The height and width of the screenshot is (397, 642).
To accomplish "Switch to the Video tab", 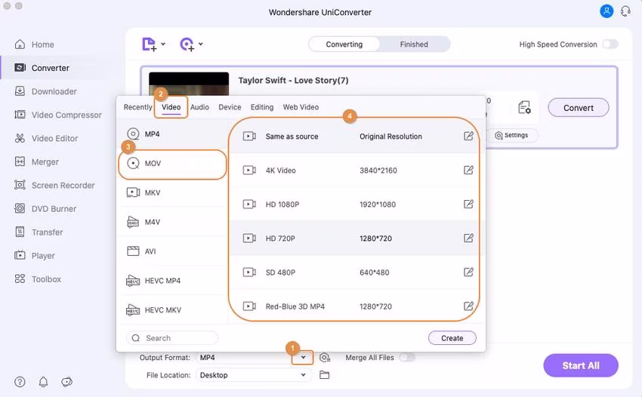I will click(x=171, y=107).
